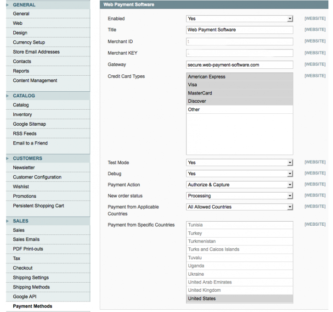Collapse the CATALOG section arrow
The height and width of the screenshot is (312, 333).
coord(8,95)
